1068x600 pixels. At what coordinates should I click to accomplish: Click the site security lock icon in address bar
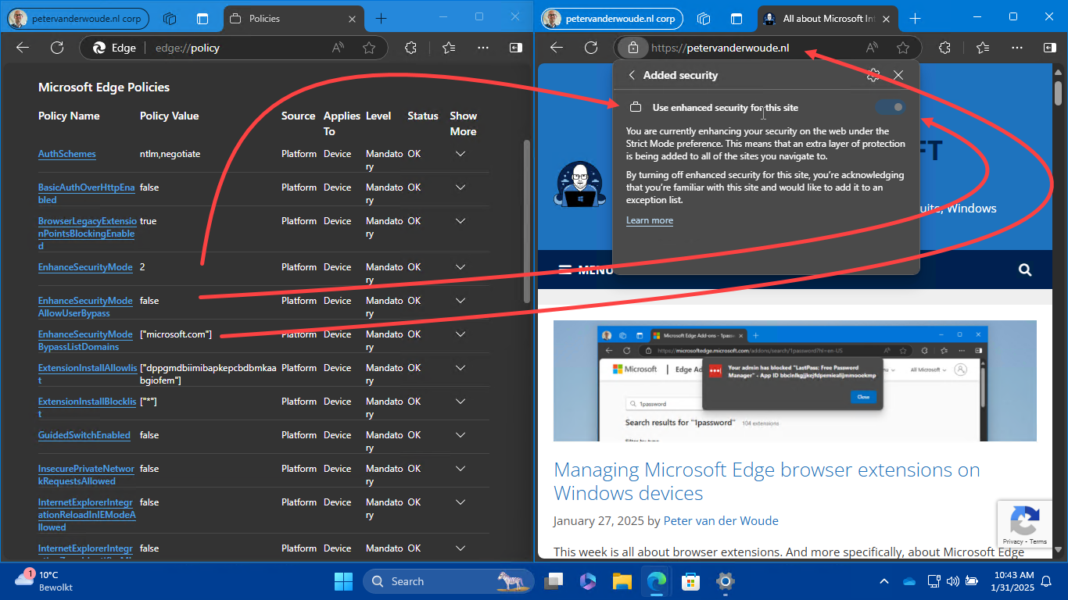click(633, 48)
